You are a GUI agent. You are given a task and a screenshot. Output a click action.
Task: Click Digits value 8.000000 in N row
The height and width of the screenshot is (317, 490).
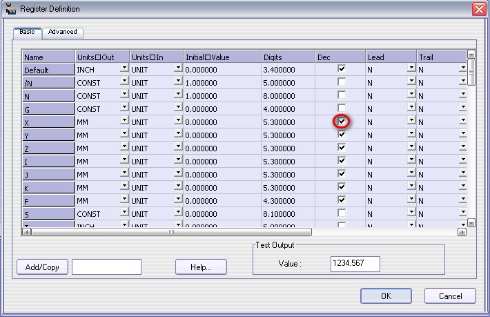279,96
